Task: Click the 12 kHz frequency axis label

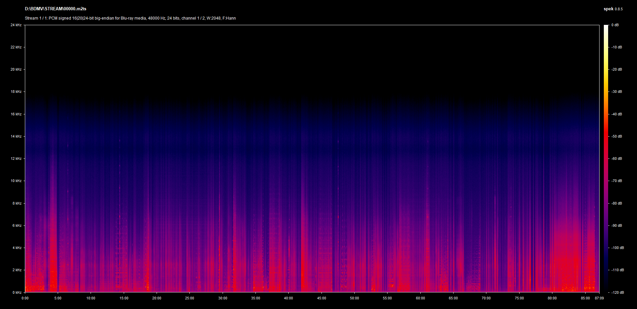Action: coord(16,159)
